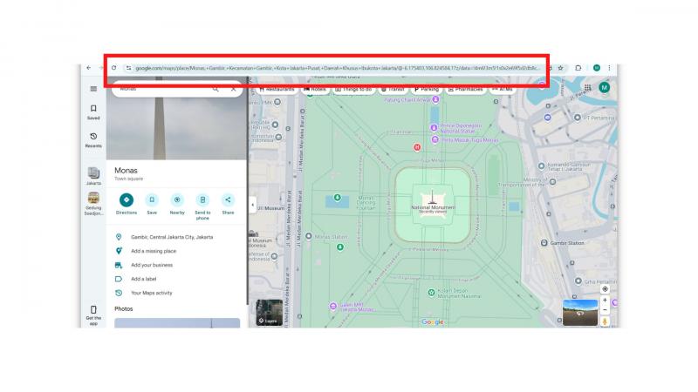Open Jakarta recent item in sidebar
The image size is (698, 392).
tap(93, 176)
